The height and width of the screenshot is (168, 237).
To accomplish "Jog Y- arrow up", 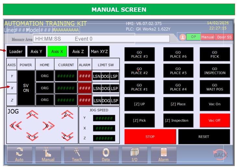I will [x=32, y=114].
